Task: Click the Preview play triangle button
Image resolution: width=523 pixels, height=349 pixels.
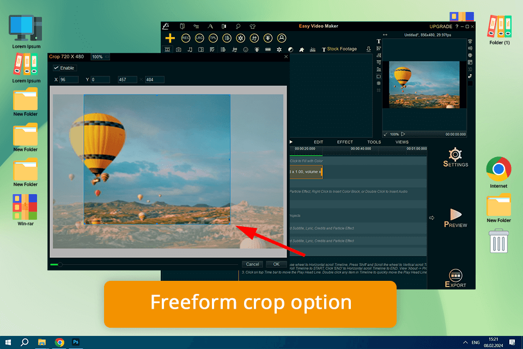Action: [455, 218]
